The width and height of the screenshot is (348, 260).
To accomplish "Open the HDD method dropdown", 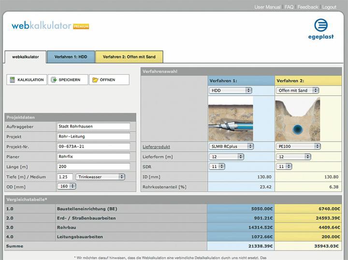I will pos(231,90).
